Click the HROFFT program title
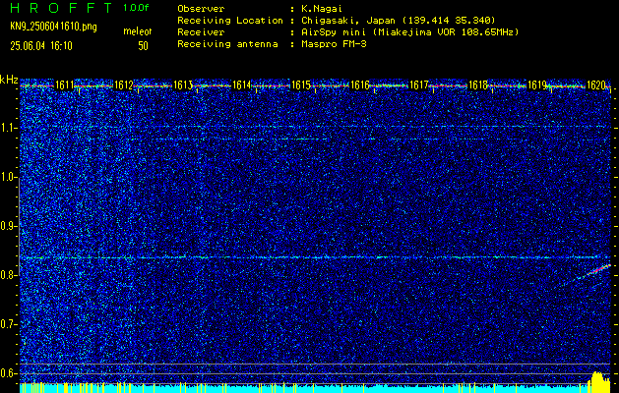This screenshot has width=619, height=393. pos(61,8)
